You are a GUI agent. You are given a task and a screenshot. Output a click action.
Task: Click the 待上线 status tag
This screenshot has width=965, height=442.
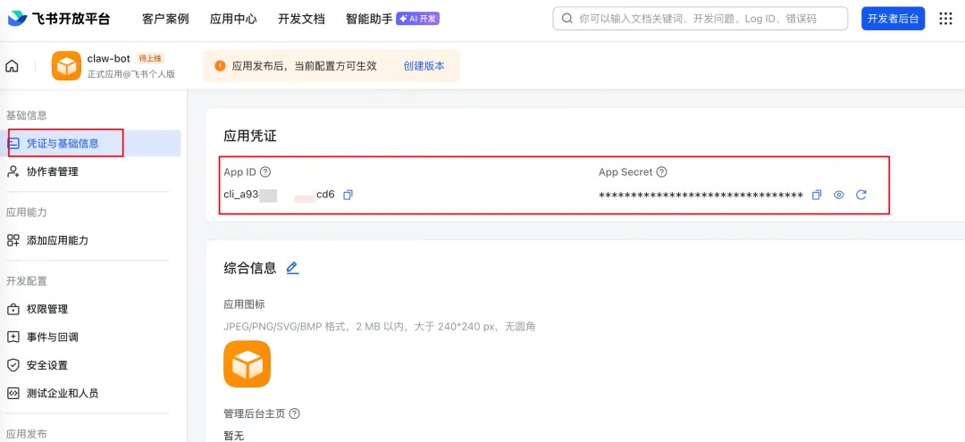tap(149, 58)
